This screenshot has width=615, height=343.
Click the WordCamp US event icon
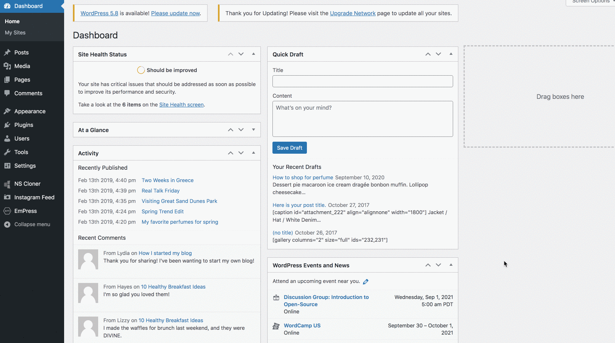276,326
